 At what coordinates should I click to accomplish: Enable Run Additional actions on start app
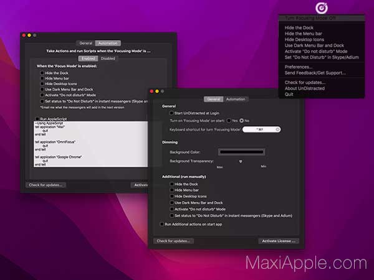click(162, 224)
